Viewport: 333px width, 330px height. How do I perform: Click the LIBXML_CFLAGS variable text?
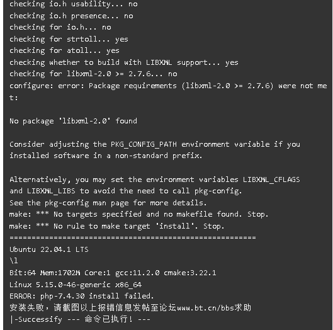[271, 179]
